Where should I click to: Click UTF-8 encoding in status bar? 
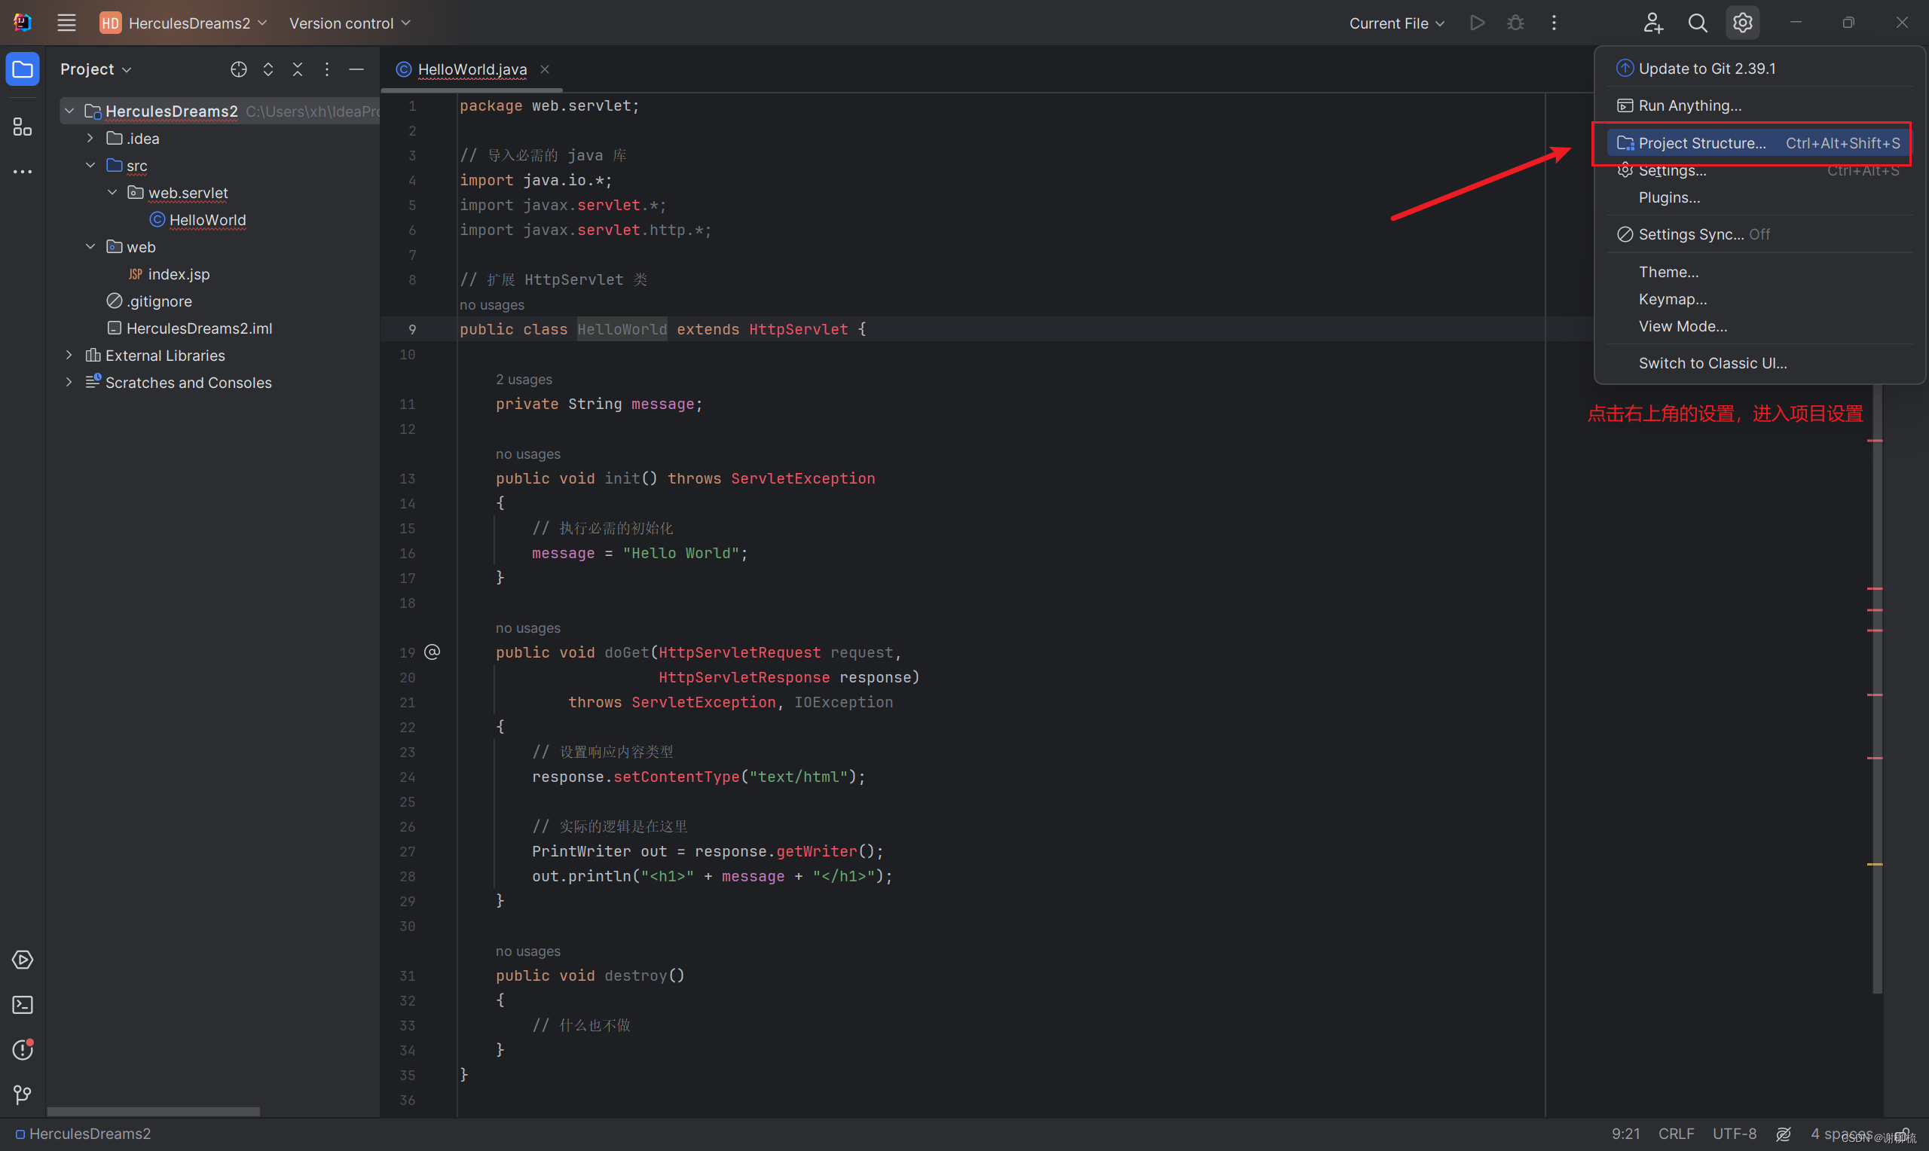(x=1735, y=1133)
